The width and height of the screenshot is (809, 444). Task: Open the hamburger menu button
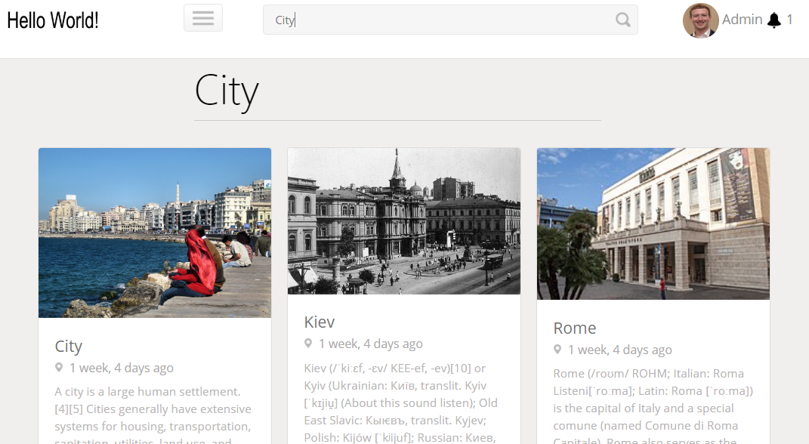[x=203, y=18]
